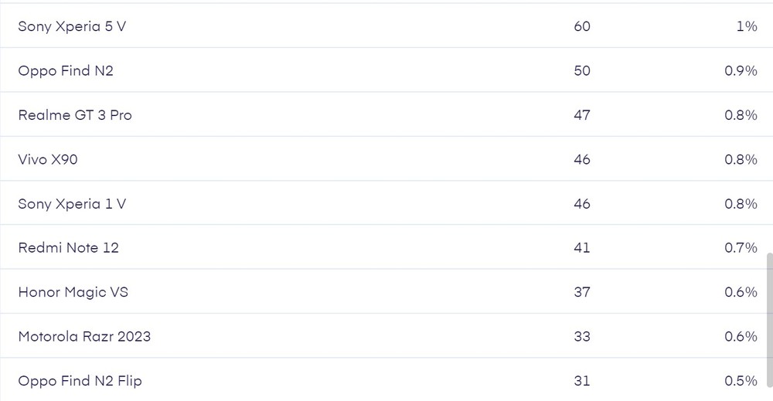
Task: Select the Oppo Find N2 phone name
Action: (66, 70)
